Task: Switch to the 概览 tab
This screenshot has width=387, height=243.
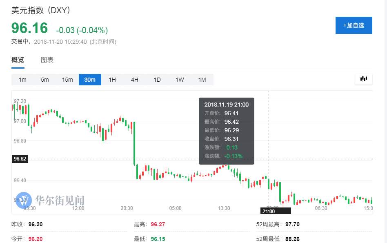Action: pos(18,60)
